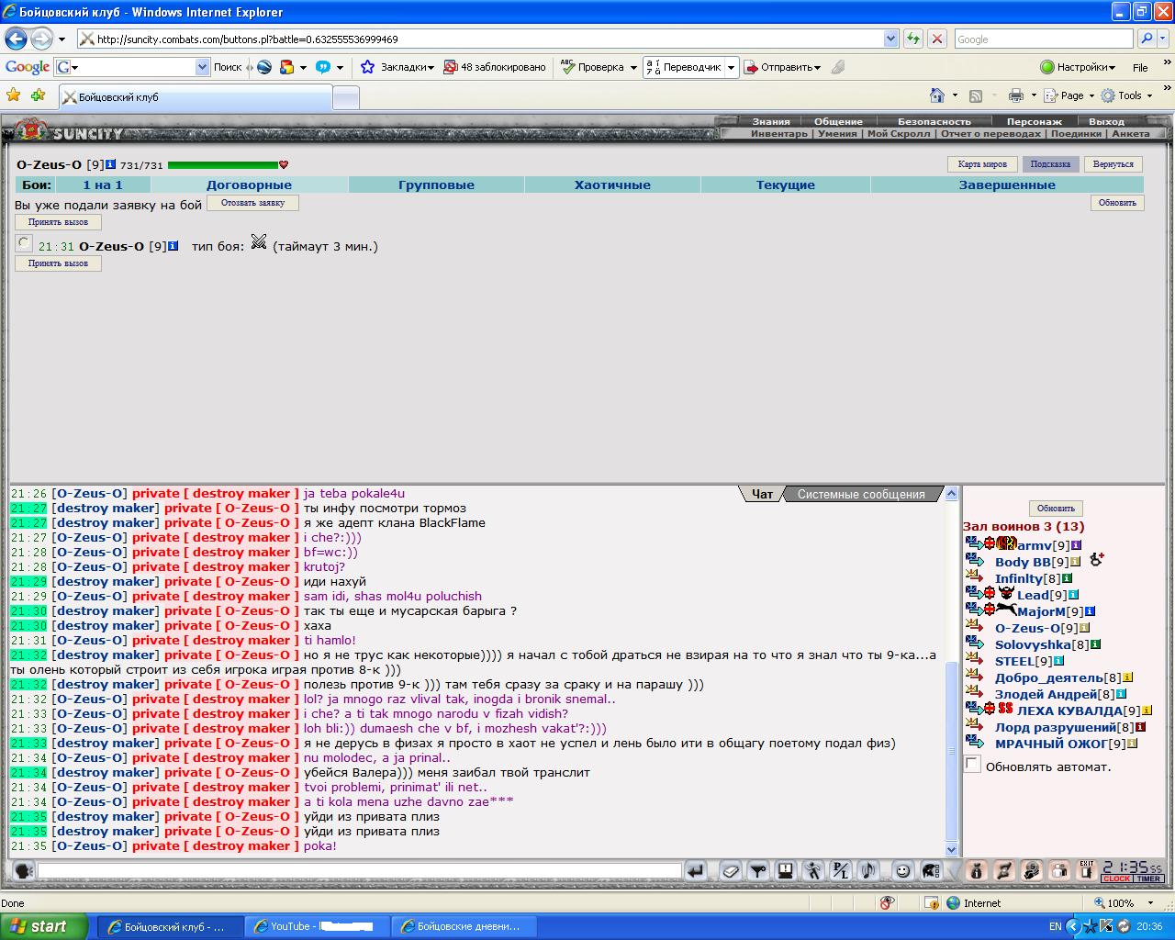
Task: Select the 1 на 1 fight tab
Action: [103, 185]
